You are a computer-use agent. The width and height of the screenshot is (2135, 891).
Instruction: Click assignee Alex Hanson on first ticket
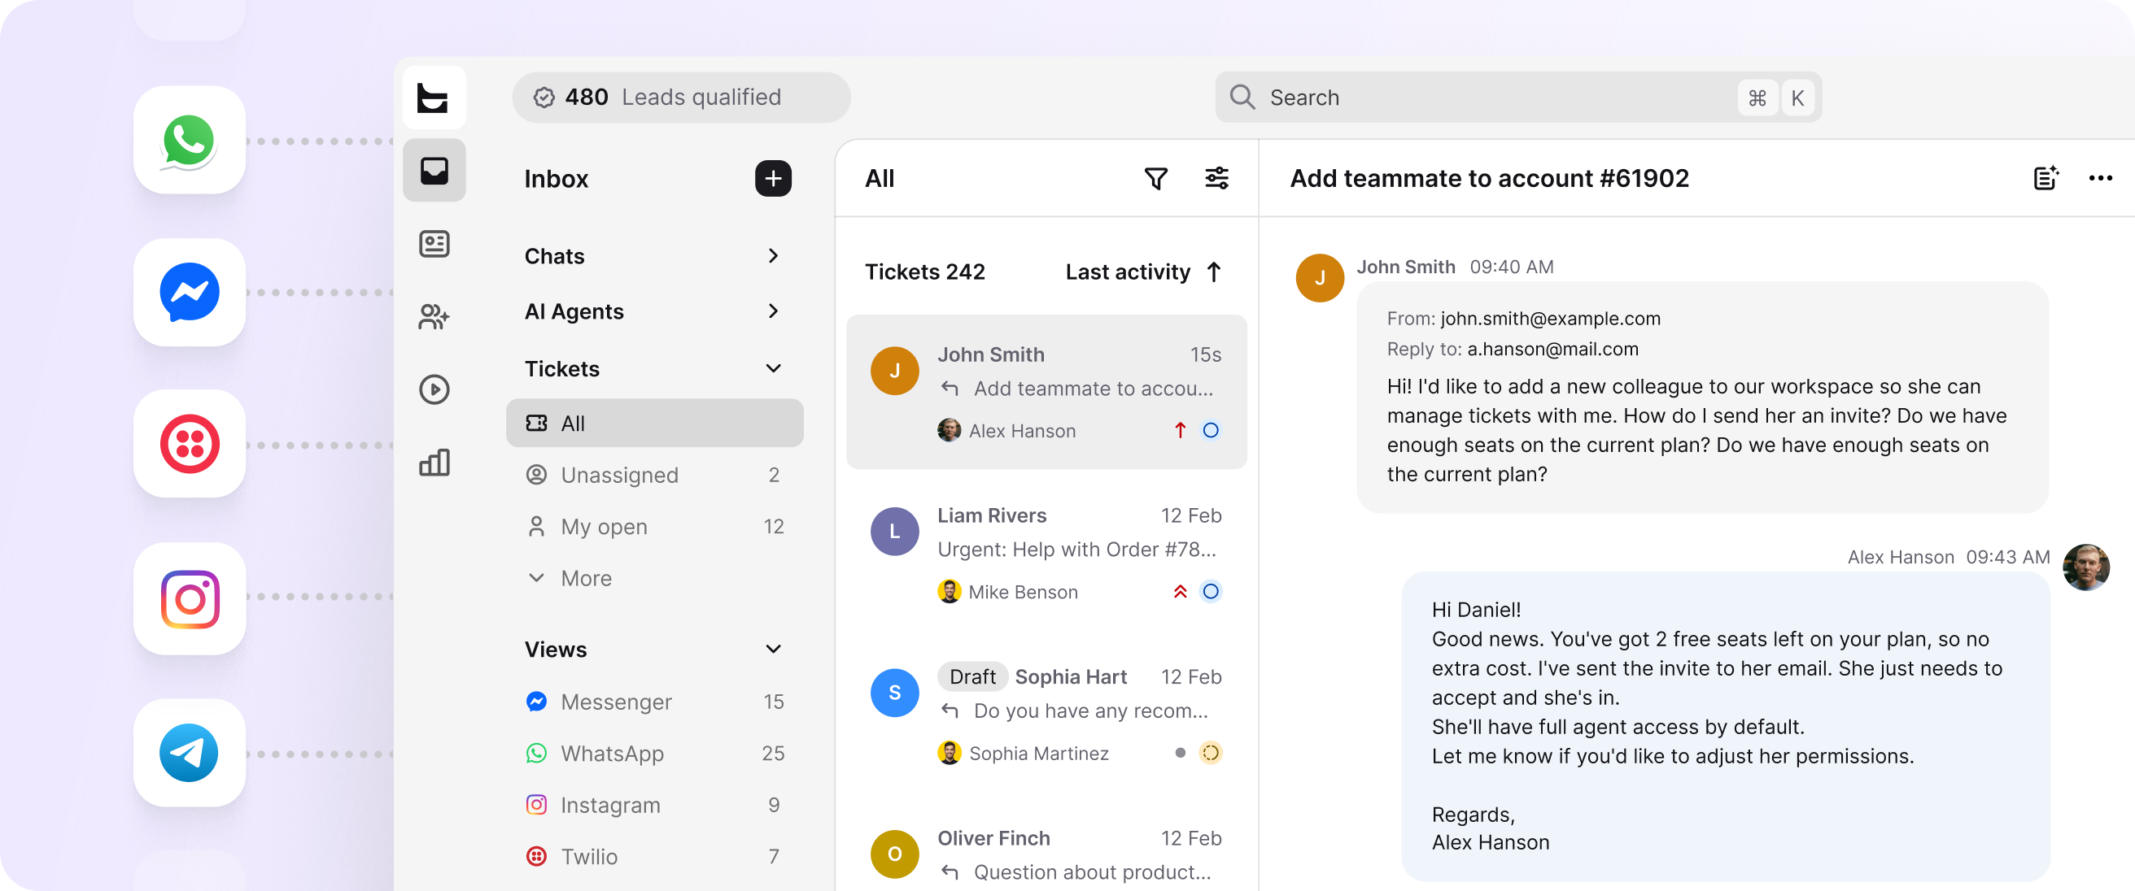[1006, 431]
